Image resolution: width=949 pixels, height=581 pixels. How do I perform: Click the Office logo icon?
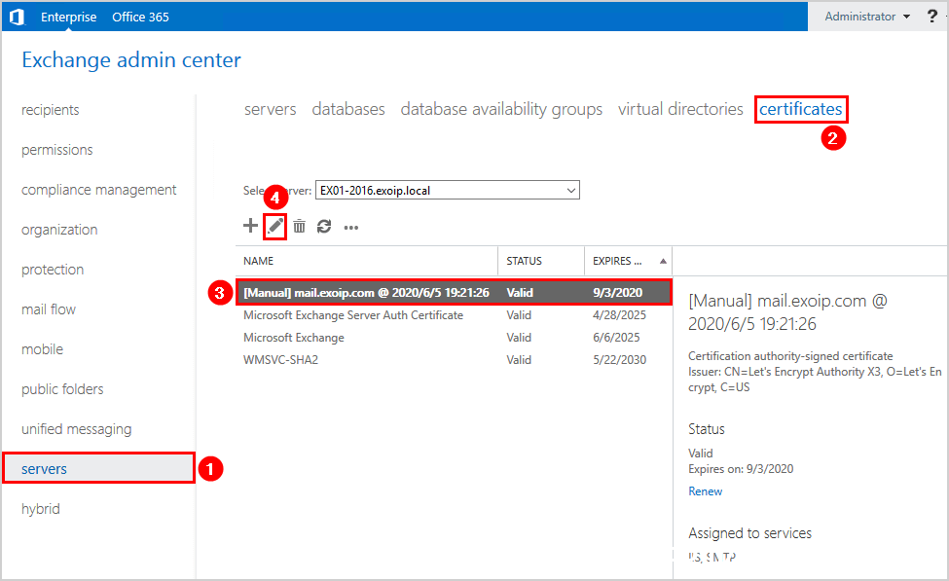17,17
